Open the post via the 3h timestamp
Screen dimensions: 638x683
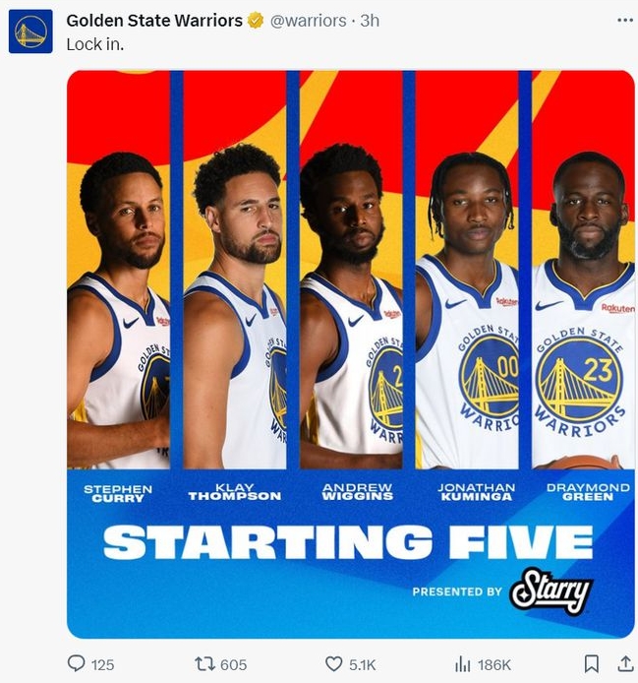370,20
